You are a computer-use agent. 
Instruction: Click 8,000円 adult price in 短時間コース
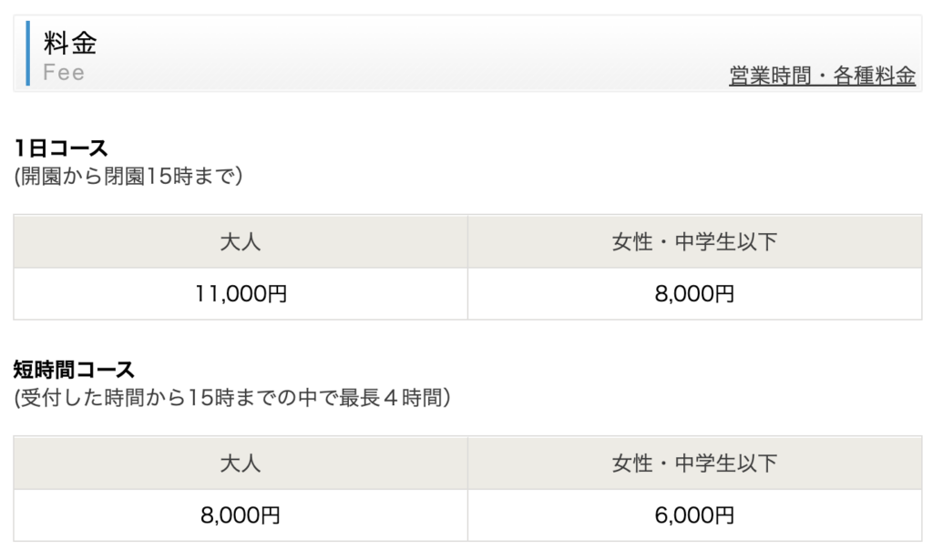(x=241, y=515)
